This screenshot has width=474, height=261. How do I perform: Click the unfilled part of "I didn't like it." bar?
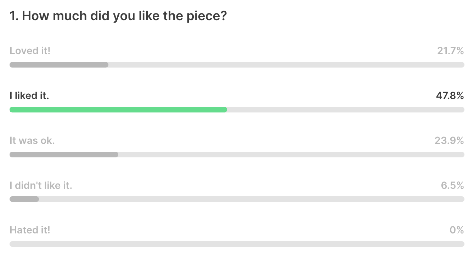click(252, 199)
